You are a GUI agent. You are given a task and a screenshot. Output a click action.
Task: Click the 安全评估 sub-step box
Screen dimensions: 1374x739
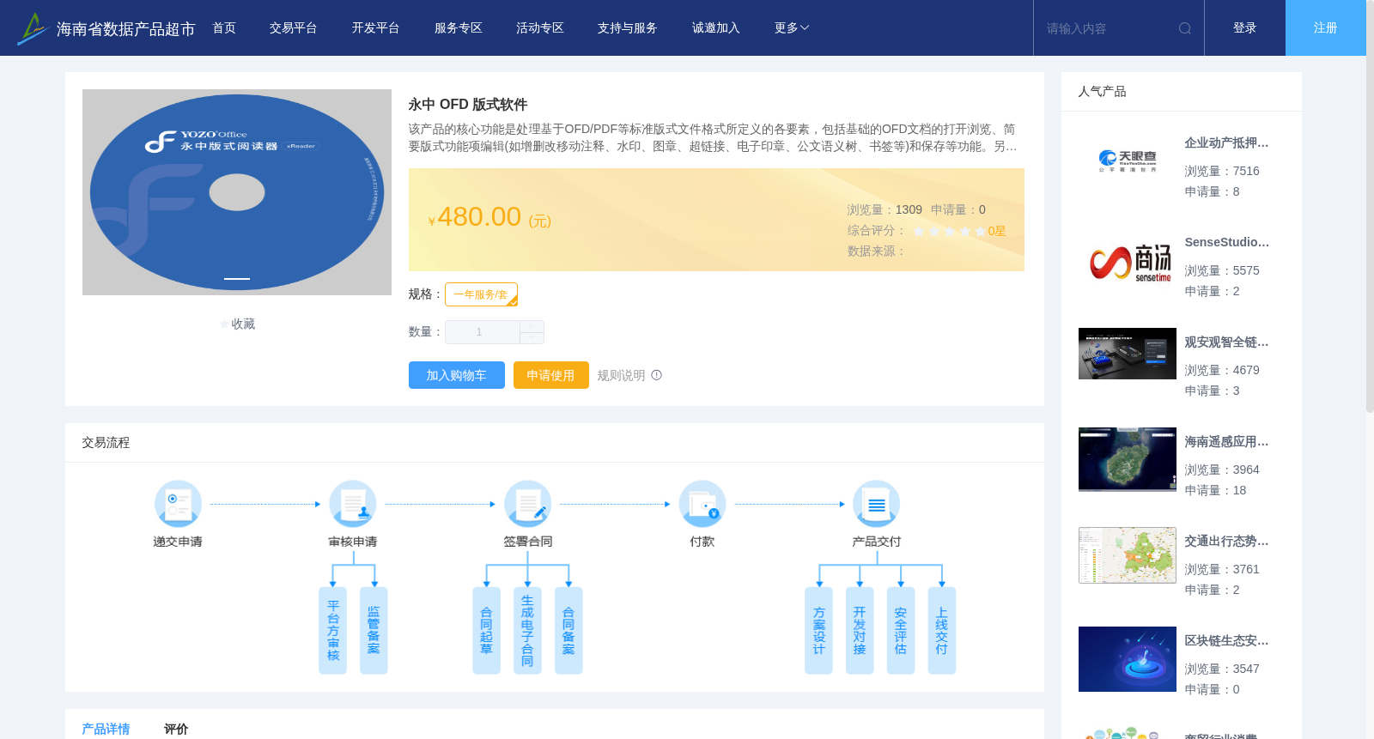[901, 630]
